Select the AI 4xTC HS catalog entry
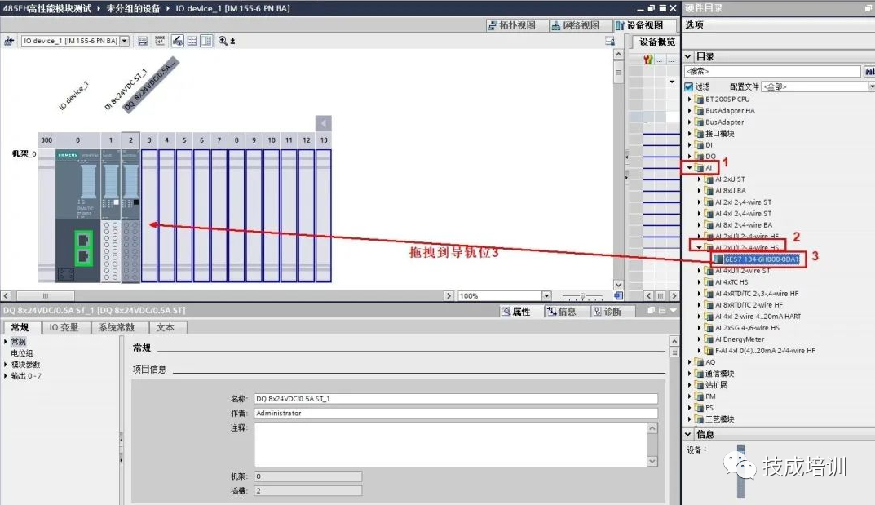Viewport: 875px width, 505px height. 731,281
